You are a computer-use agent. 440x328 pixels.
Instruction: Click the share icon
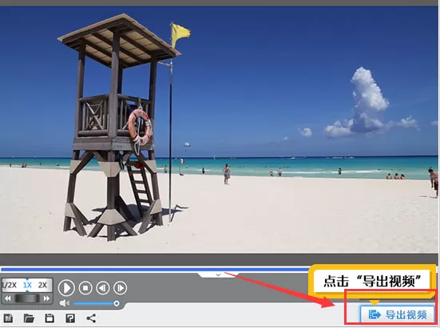click(x=91, y=318)
